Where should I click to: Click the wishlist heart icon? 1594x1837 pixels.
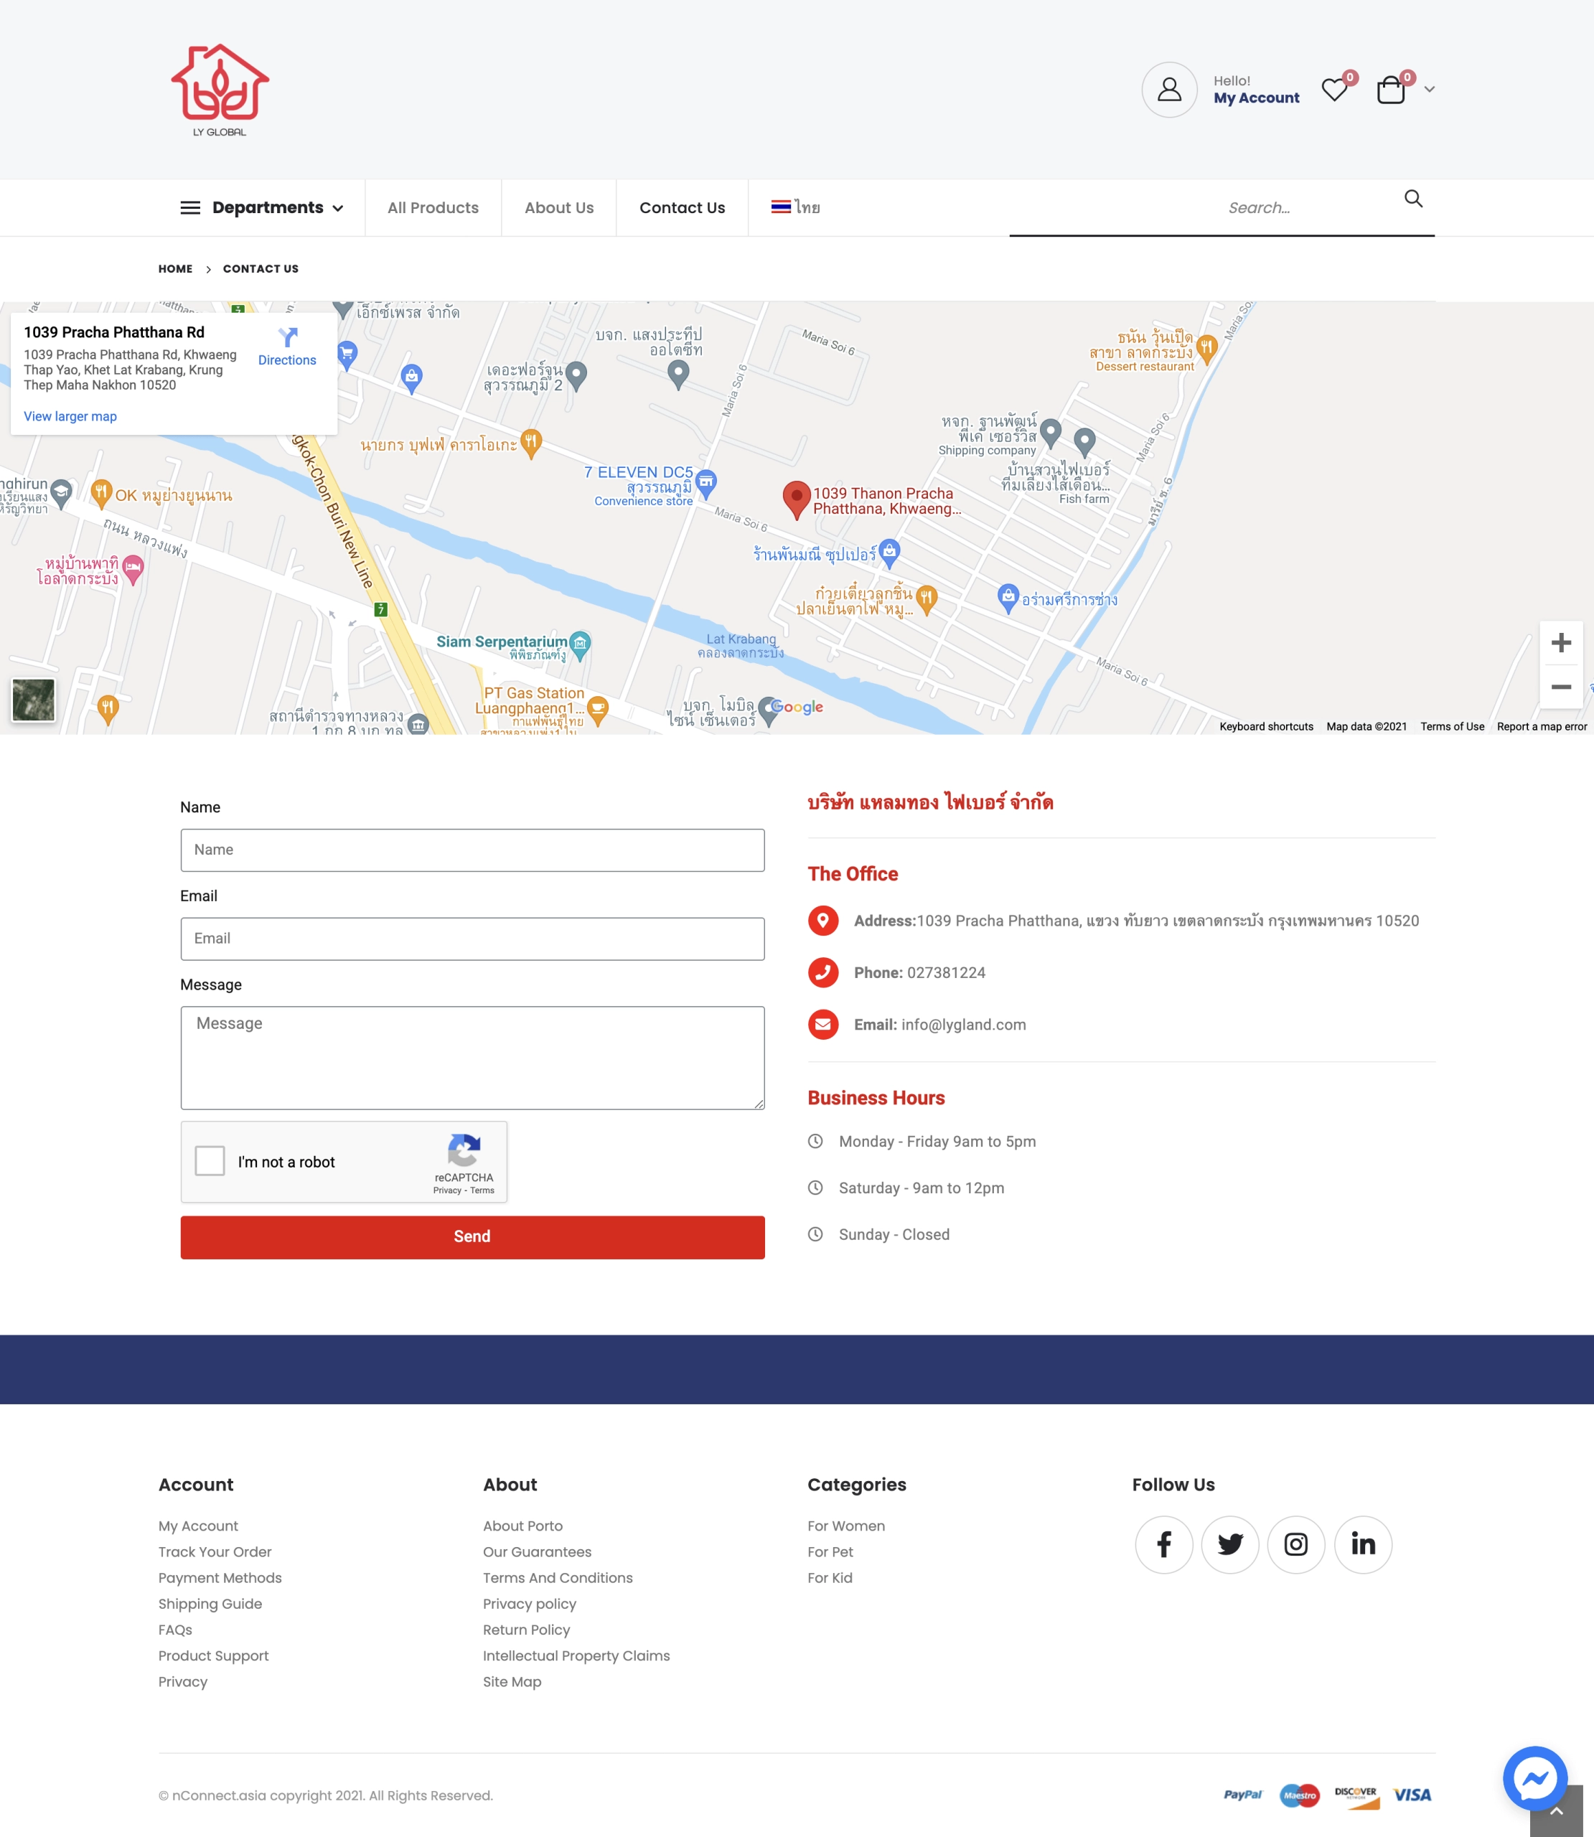(1333, 90)
